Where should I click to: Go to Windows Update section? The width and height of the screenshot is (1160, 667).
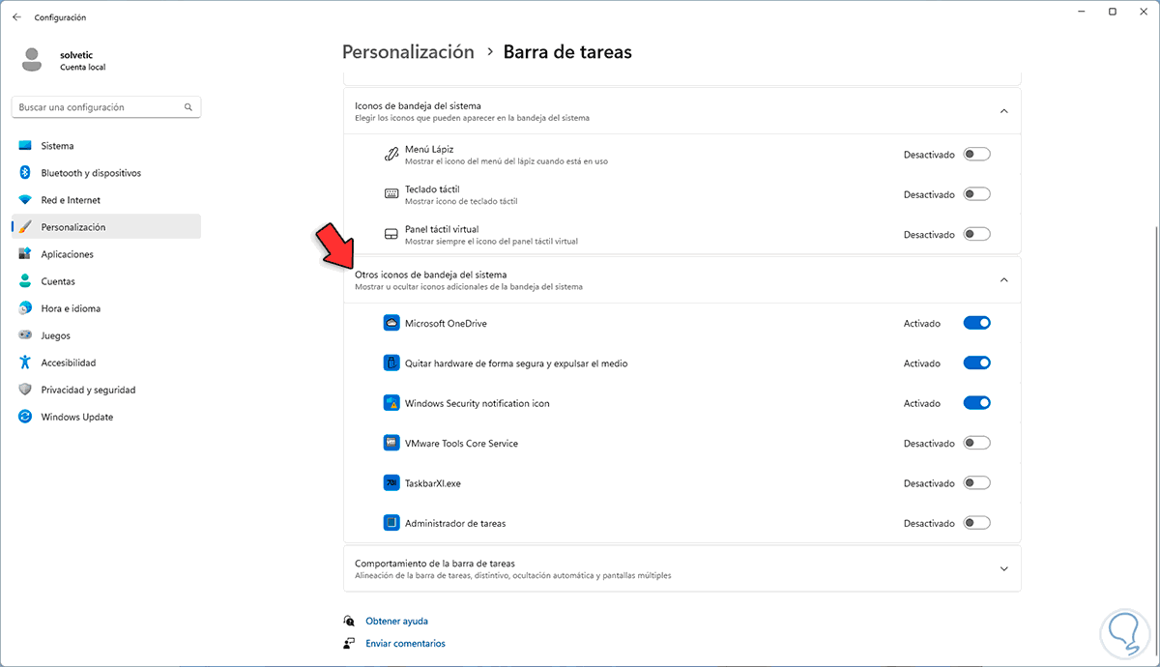(77, 417)
